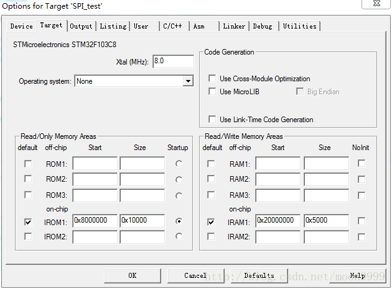Tick the IRAM2 default checkbox
Screen dimensions: 392x289
(x=211, y=236)
